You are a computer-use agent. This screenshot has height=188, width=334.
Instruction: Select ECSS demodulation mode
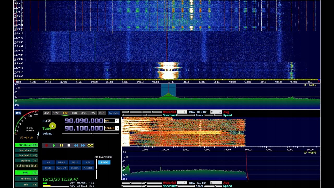pyautogui.click(x=56, y=113)
